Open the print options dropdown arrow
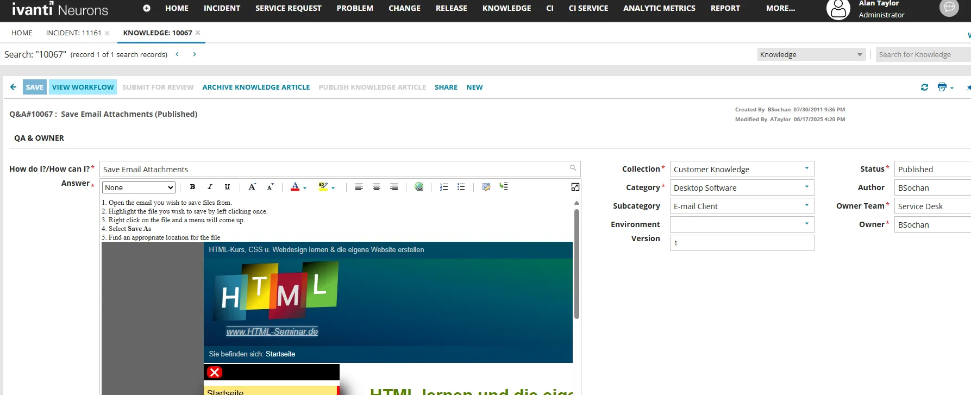Image resolution: width=971 pixels, height=395 pixels. pos(952,87)
